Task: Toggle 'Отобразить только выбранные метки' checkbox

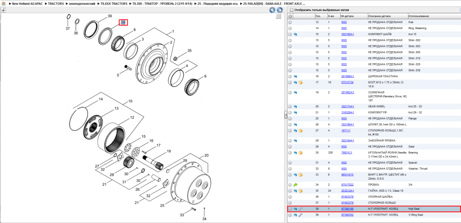Action: (291, 10)
